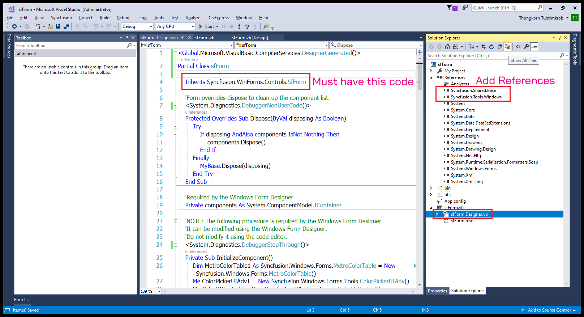Open the Start button dropdown arrow
584x317 pixels.
tap(217, 26)
